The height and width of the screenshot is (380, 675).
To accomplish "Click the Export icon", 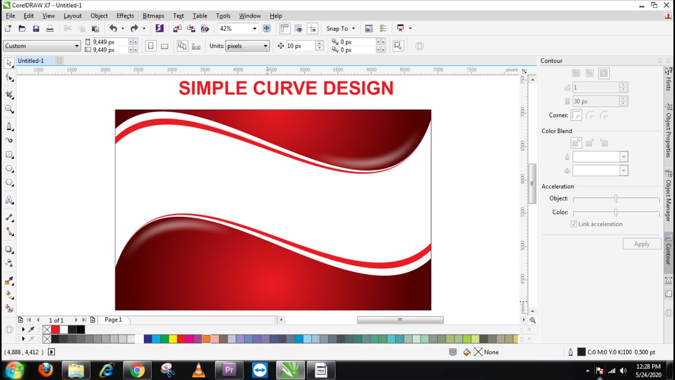I will coord(191,28).
